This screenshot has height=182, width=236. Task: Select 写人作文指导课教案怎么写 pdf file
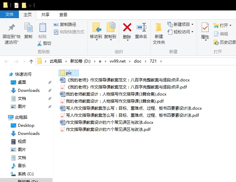click(x=129, y=115)
